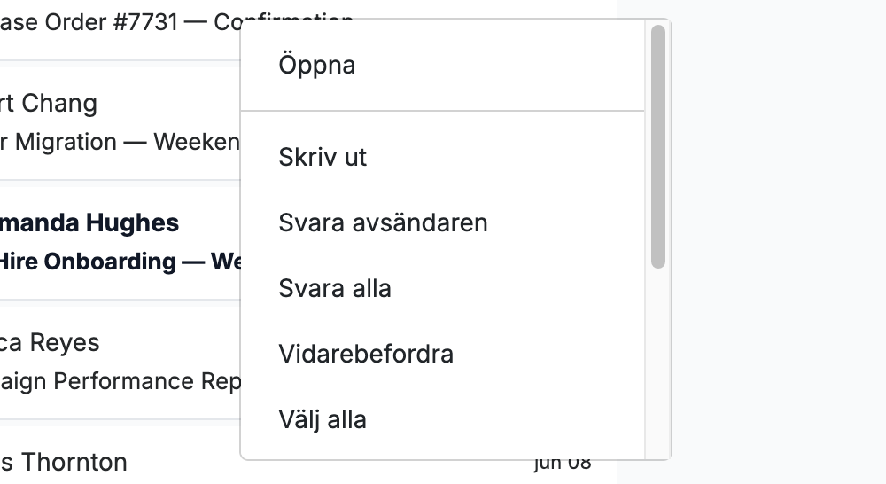This screenshot has height=484, width=886.
Task: Open the Thornton email row
Action: [x=63, y=463]
